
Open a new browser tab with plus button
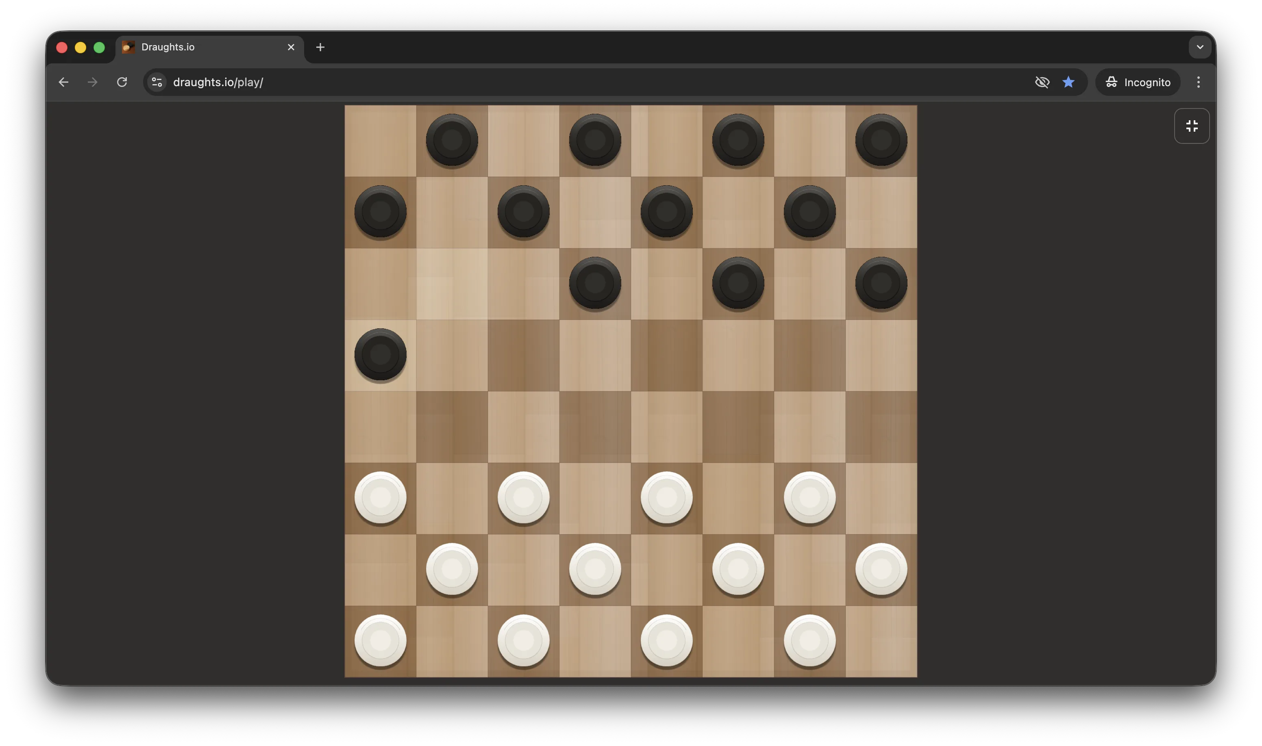click(x=320, y=47)
